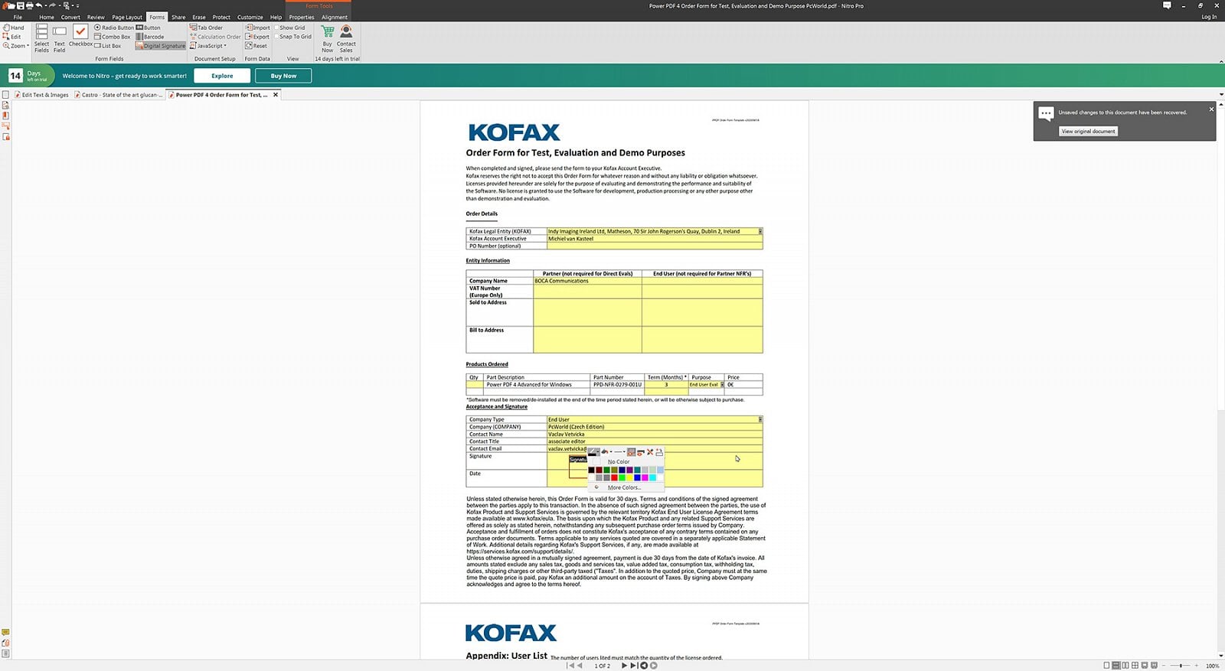Import form data
This screenshot has height=671, width=1225.
[x=257, y=28]
